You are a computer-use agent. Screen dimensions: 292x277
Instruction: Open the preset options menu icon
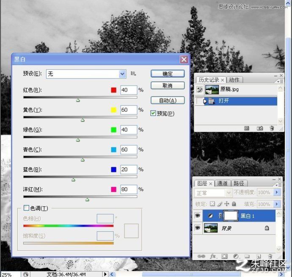pyautogui.click(x=133, y=73)
